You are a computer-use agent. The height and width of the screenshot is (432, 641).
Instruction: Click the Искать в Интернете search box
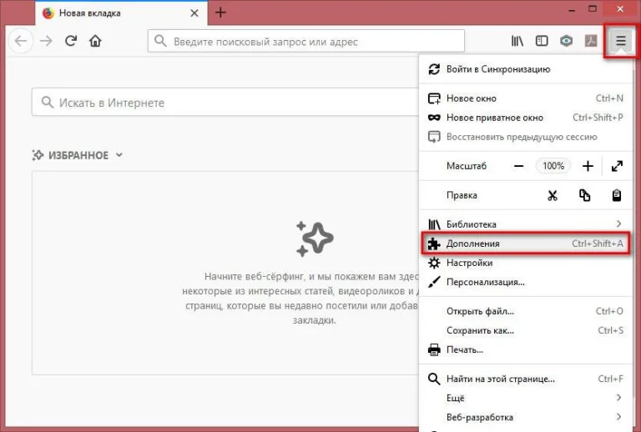click(225, 102)
